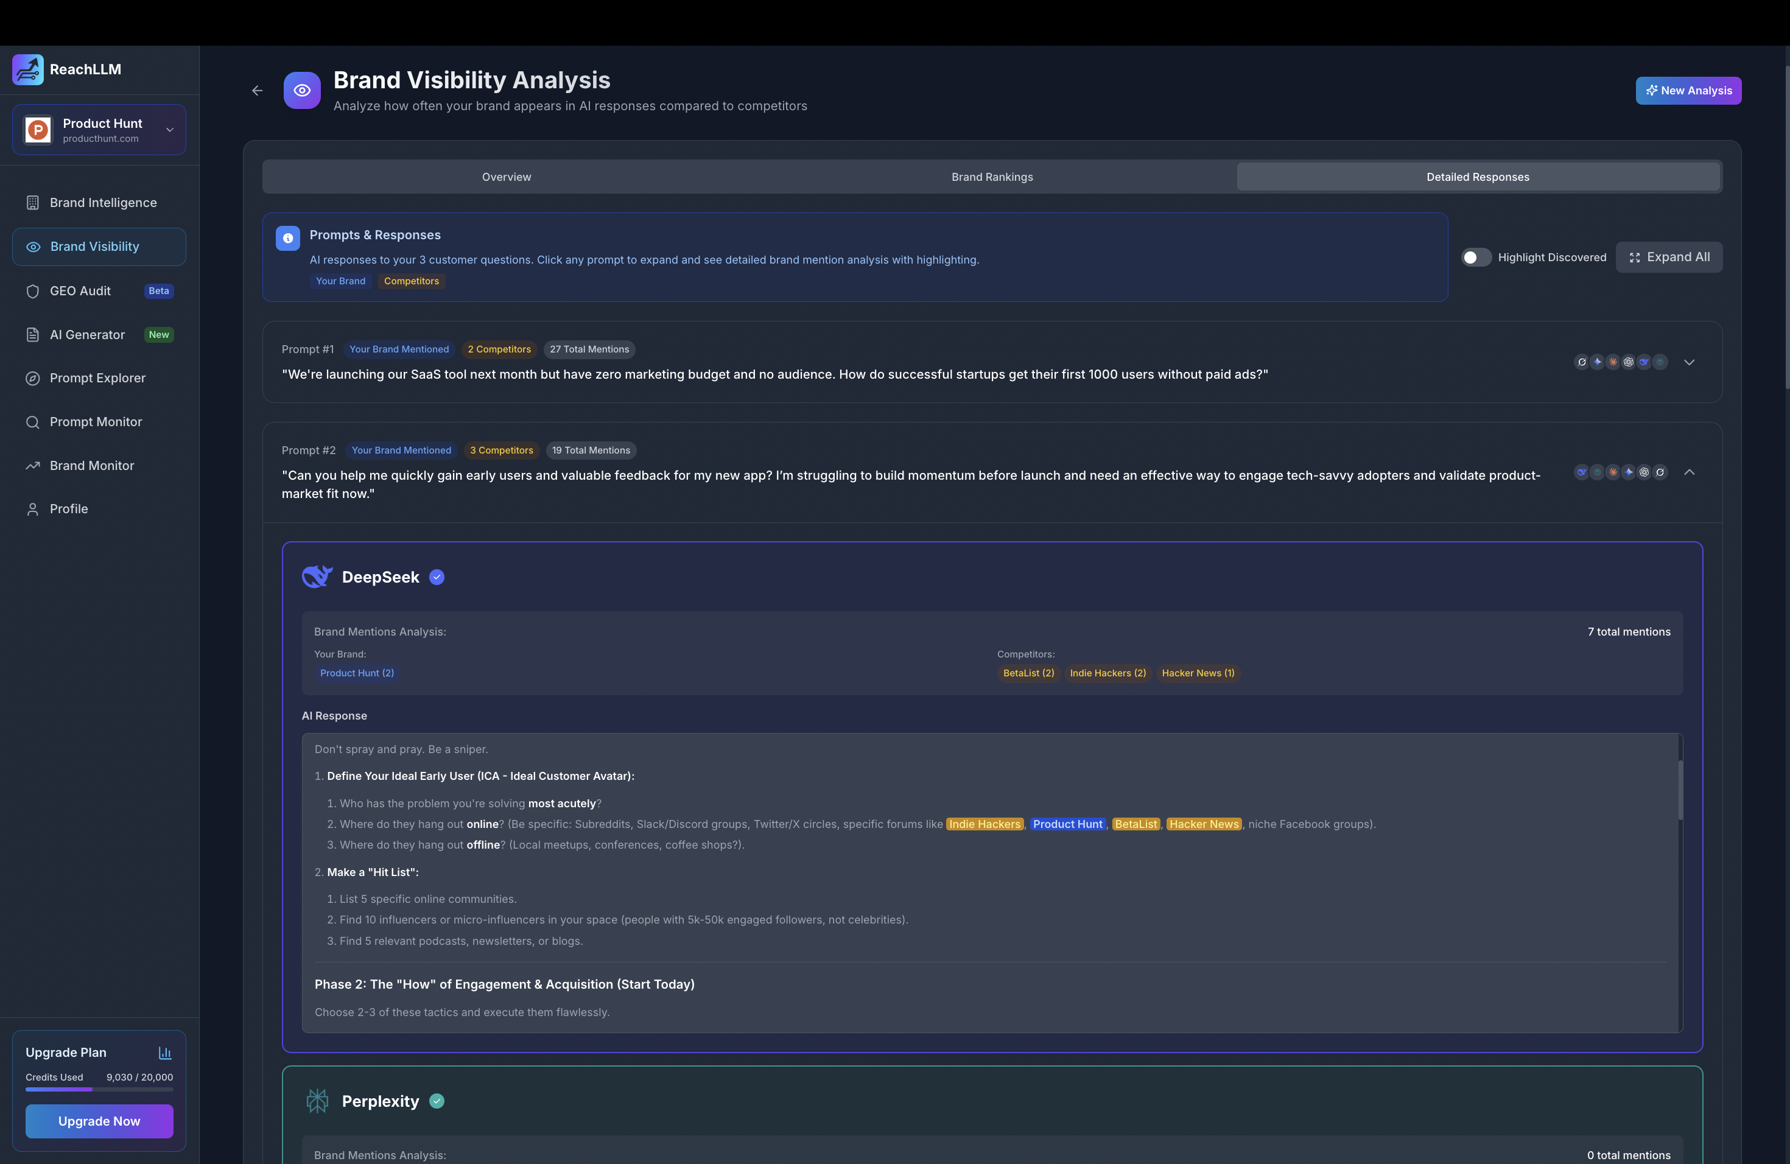This screenshot has height=1164, width=1790.
Task: Collapse Prompt #2 with the up chevron
Action: tap(1689, 472)
